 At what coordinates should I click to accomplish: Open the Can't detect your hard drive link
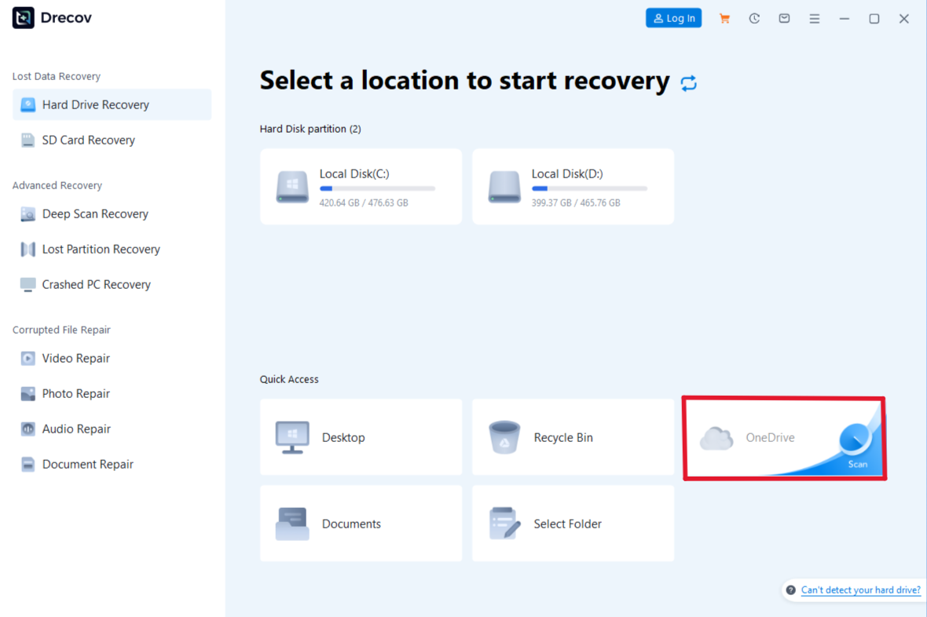(x=860, y=590)
